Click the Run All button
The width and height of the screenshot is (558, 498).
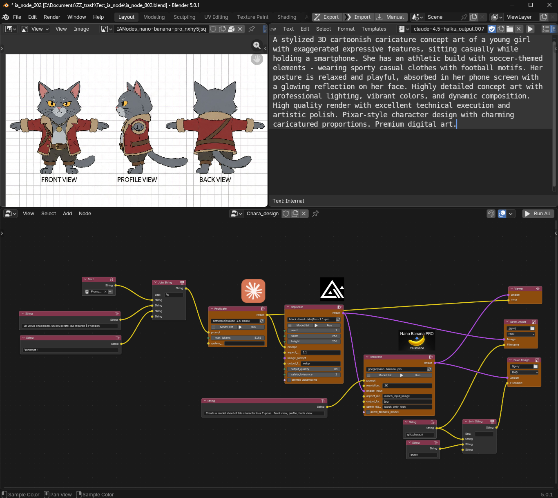538,214
